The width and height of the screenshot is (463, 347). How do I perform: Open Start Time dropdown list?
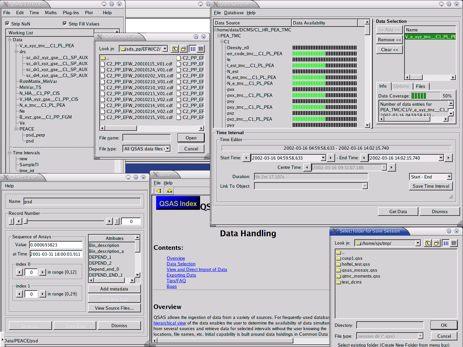(323, 158)
